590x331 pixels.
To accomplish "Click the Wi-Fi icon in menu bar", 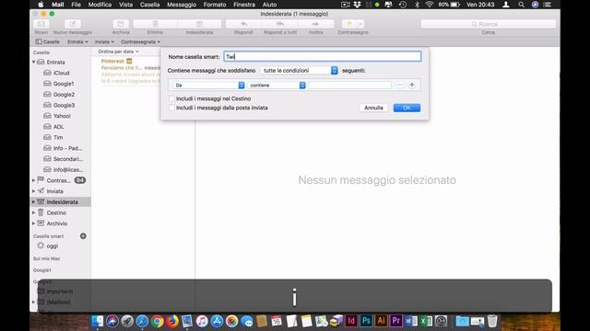I will click(430, 5).
